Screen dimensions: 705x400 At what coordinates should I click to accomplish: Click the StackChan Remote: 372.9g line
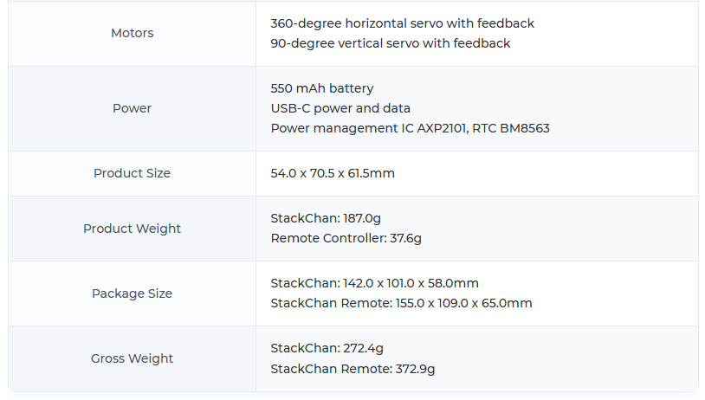[352, 369]
